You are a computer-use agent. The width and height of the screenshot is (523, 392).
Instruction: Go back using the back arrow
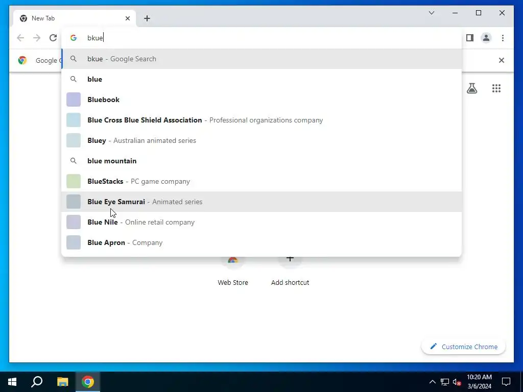pos(20,38)
